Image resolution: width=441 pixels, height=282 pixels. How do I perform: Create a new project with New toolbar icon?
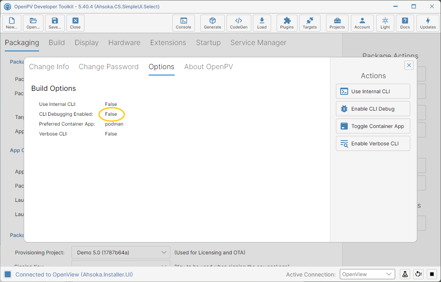click(x=12, y=23)
